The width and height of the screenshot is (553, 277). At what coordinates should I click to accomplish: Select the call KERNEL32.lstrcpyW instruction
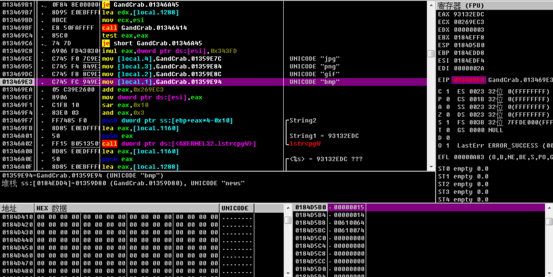pos(179,144)
